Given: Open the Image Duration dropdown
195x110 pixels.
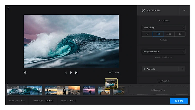Looking at the screenshot, I should coord(164,52).
